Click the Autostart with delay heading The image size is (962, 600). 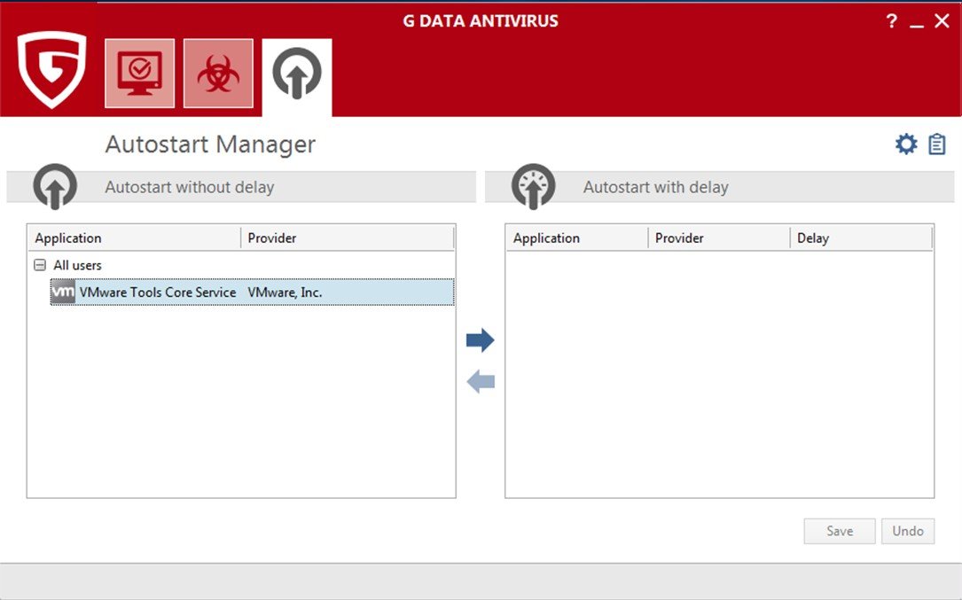(656, 187)
